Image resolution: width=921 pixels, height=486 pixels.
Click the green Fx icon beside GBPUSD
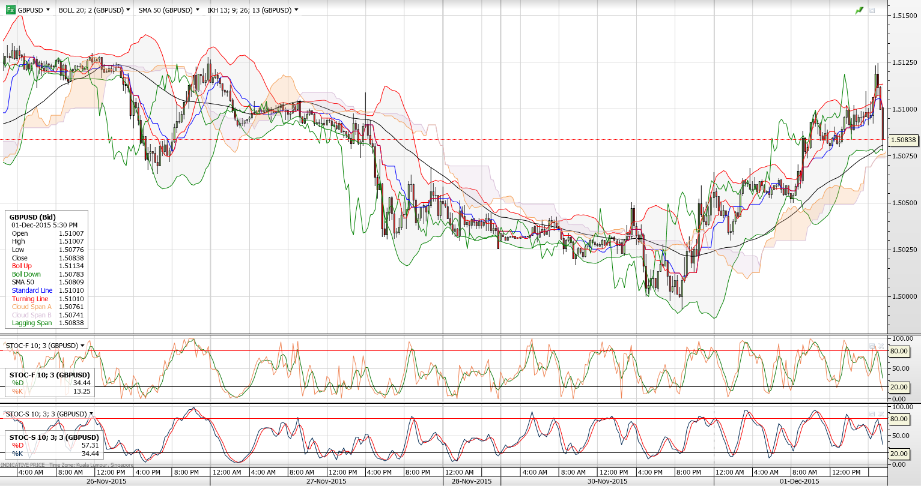(x=10, y=10)
